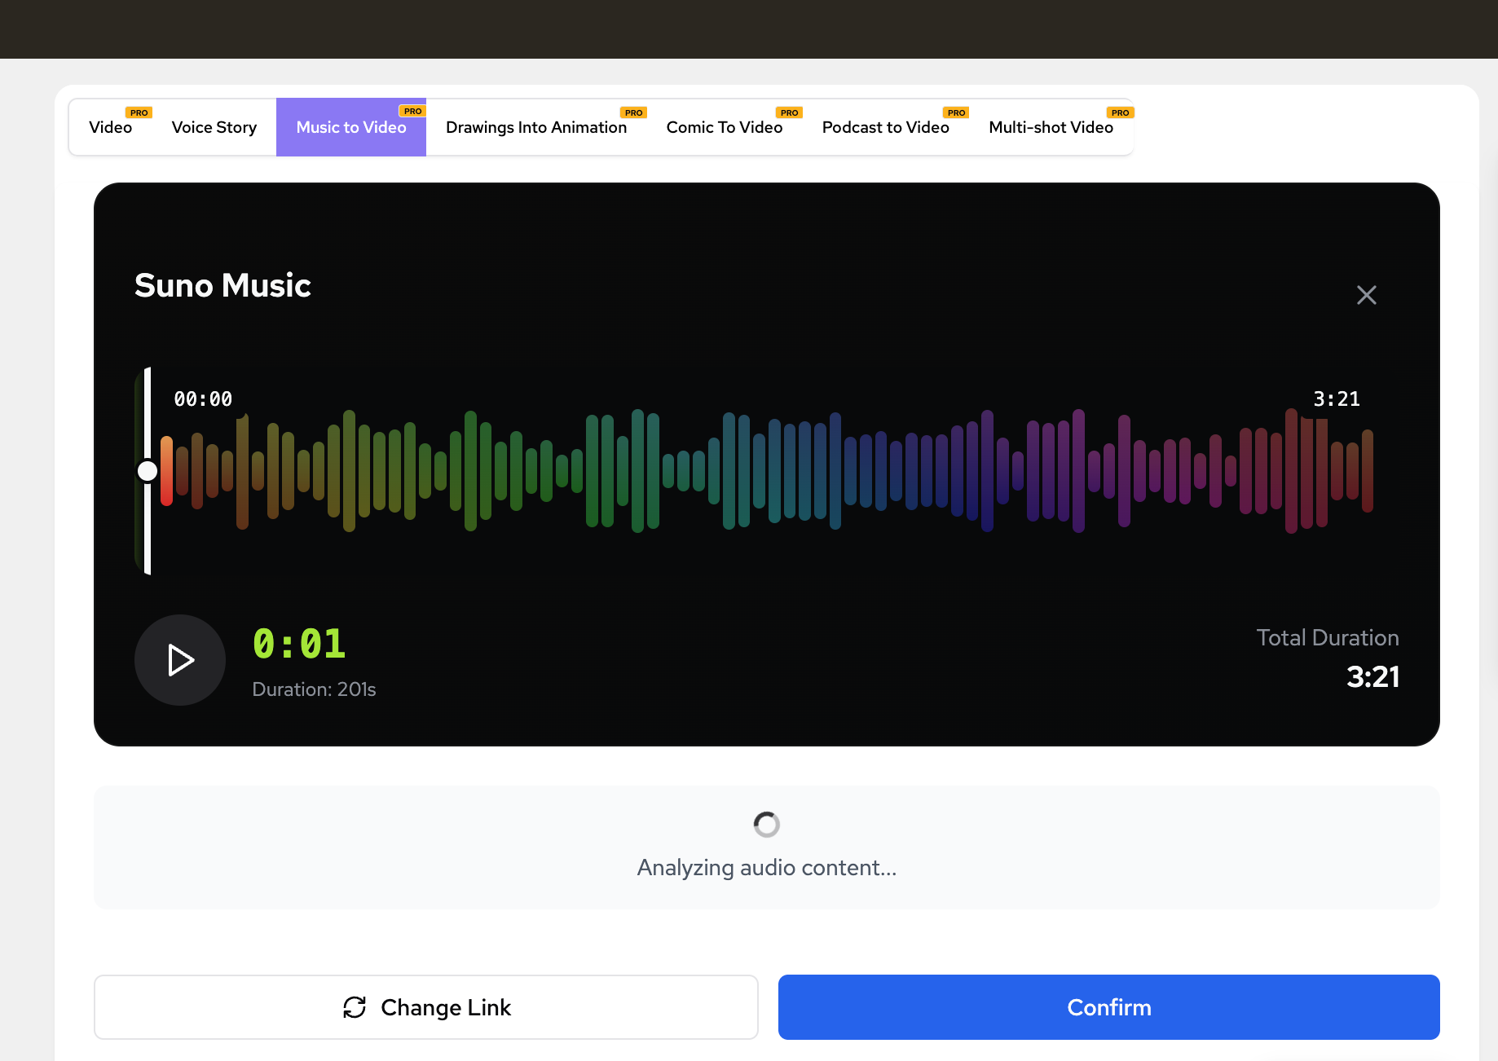Open the Voice Story tab
Viewport: 1498px width, 1061px height.
(x=214, y=128)
